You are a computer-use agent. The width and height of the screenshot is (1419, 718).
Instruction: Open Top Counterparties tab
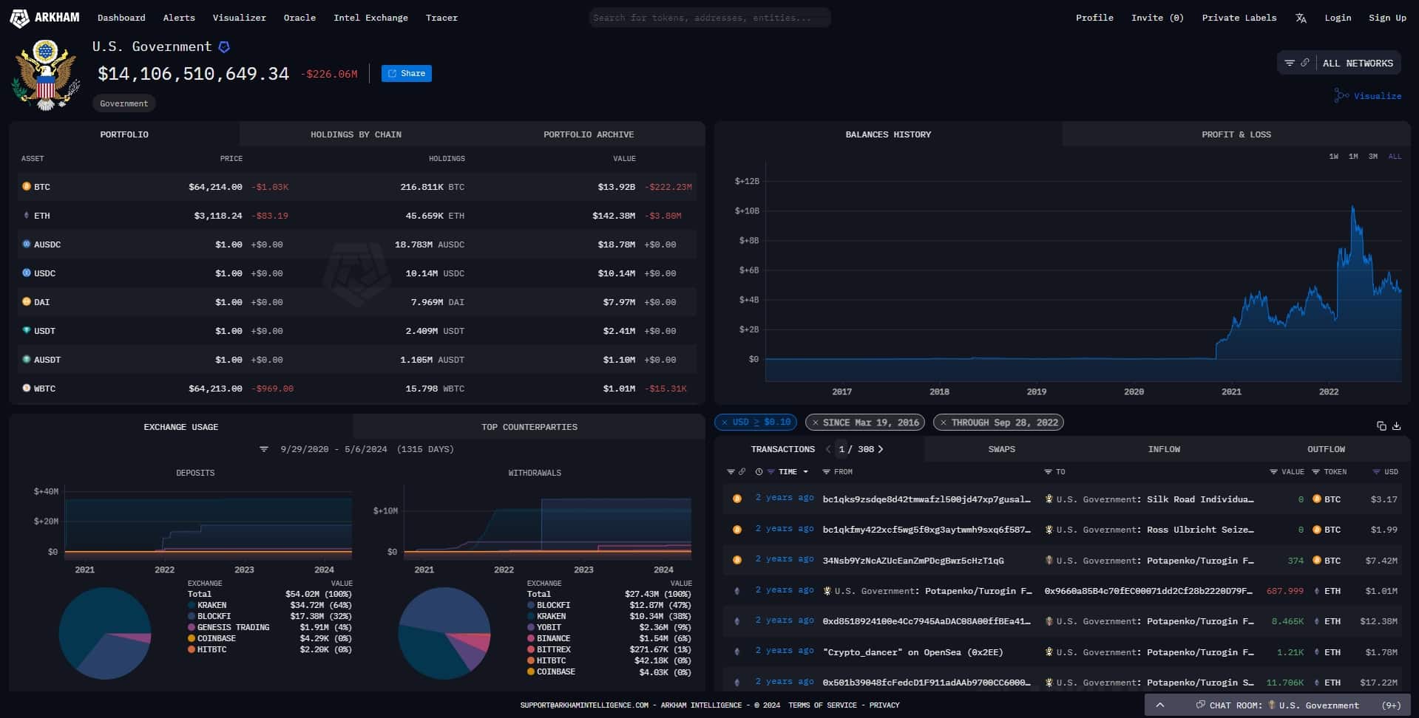click(x=529, y=427)
